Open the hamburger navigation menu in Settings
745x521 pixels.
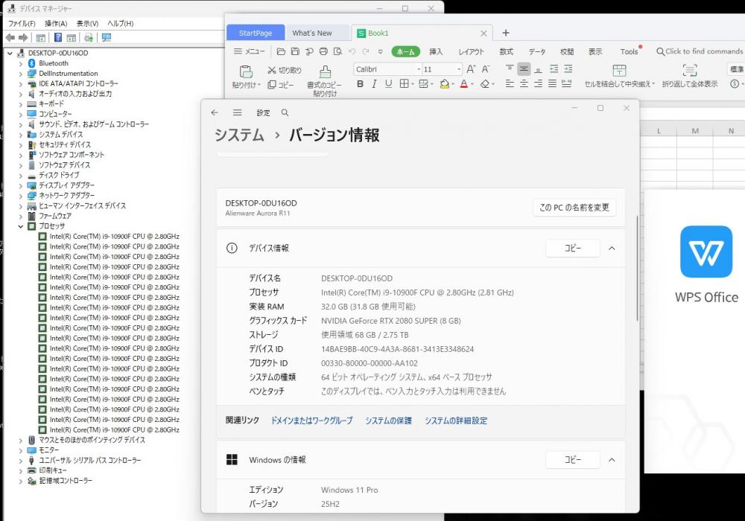point(237,112)
